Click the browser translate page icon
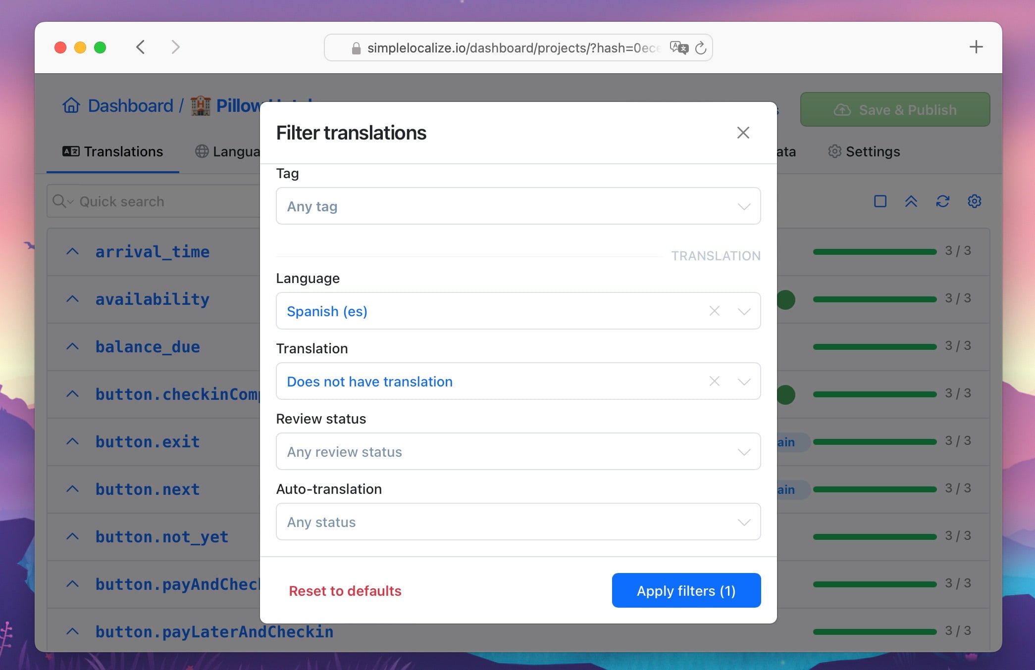The width and height of the screenshot is (1035, 670). [x=679, y=48]
